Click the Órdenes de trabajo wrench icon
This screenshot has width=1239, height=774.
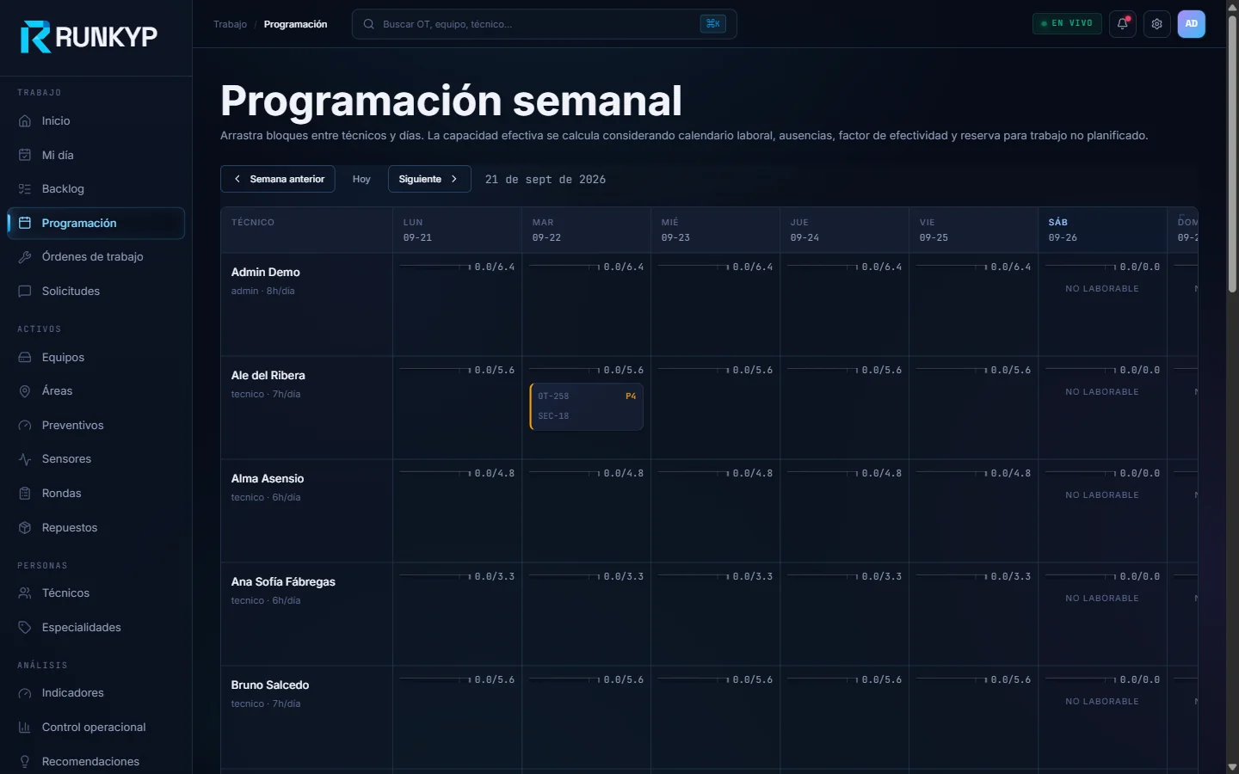25,257
